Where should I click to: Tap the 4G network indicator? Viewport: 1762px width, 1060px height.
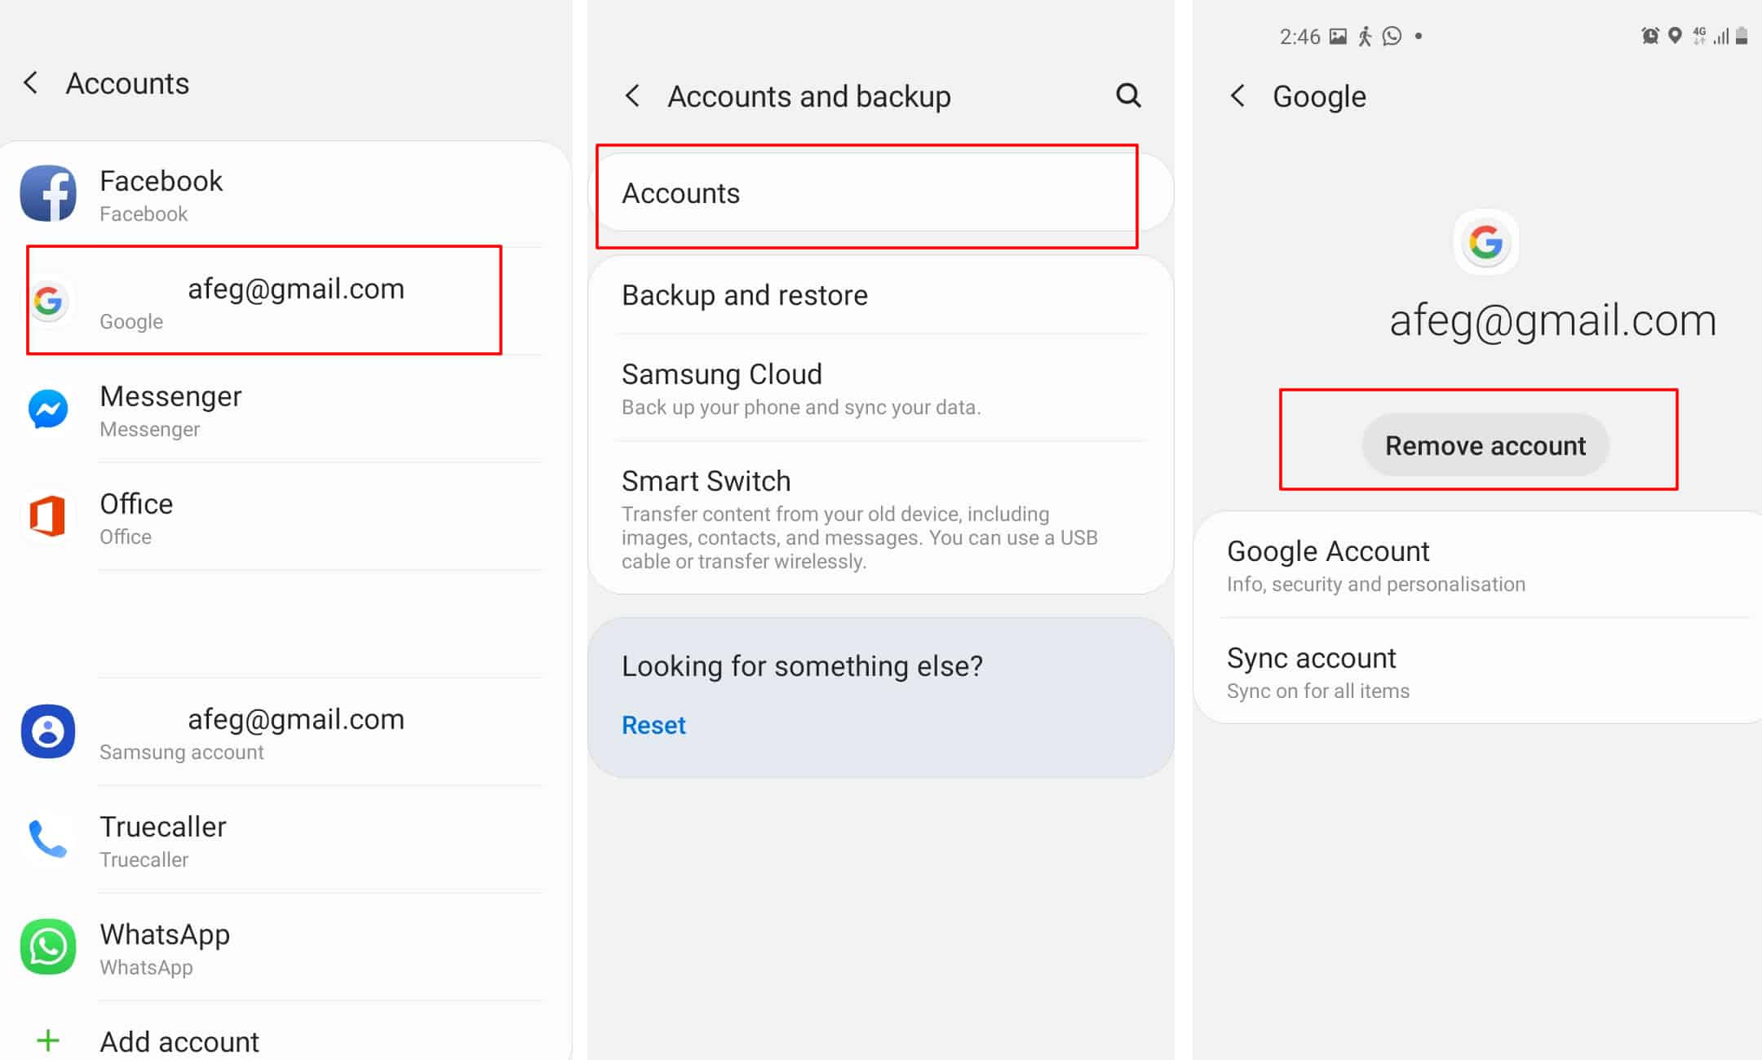click(x=1699, y=36)
